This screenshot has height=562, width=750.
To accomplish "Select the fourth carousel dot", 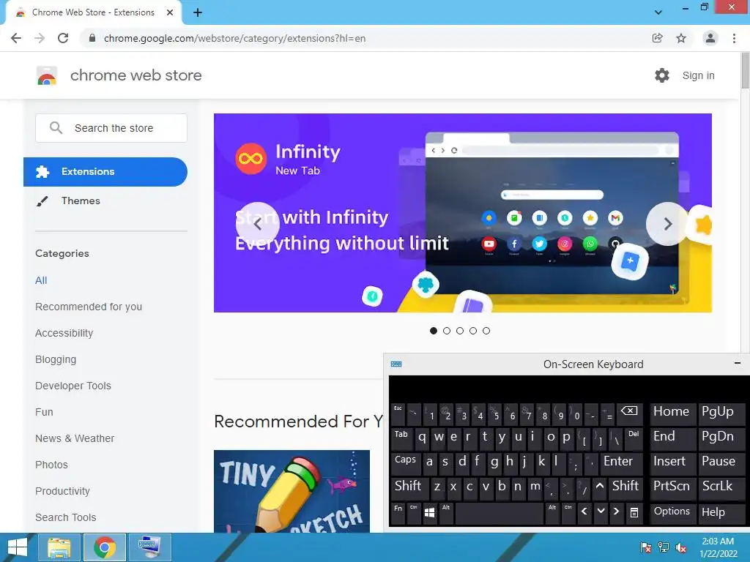I will pyautogui.click(x=473, y=331).
